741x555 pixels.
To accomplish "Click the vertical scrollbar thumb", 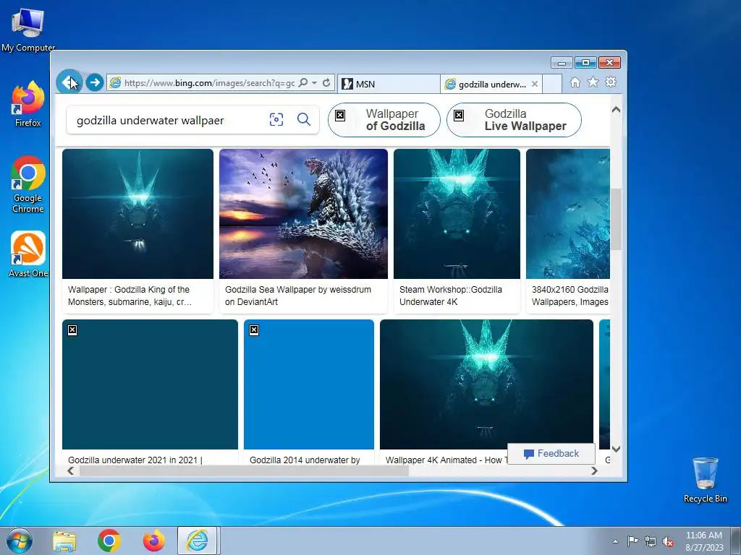I will point(616,219).
